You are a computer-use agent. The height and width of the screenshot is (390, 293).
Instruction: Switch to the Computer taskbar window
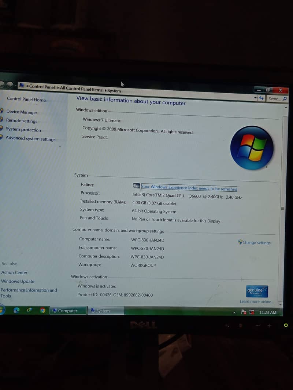pos(68,310)
